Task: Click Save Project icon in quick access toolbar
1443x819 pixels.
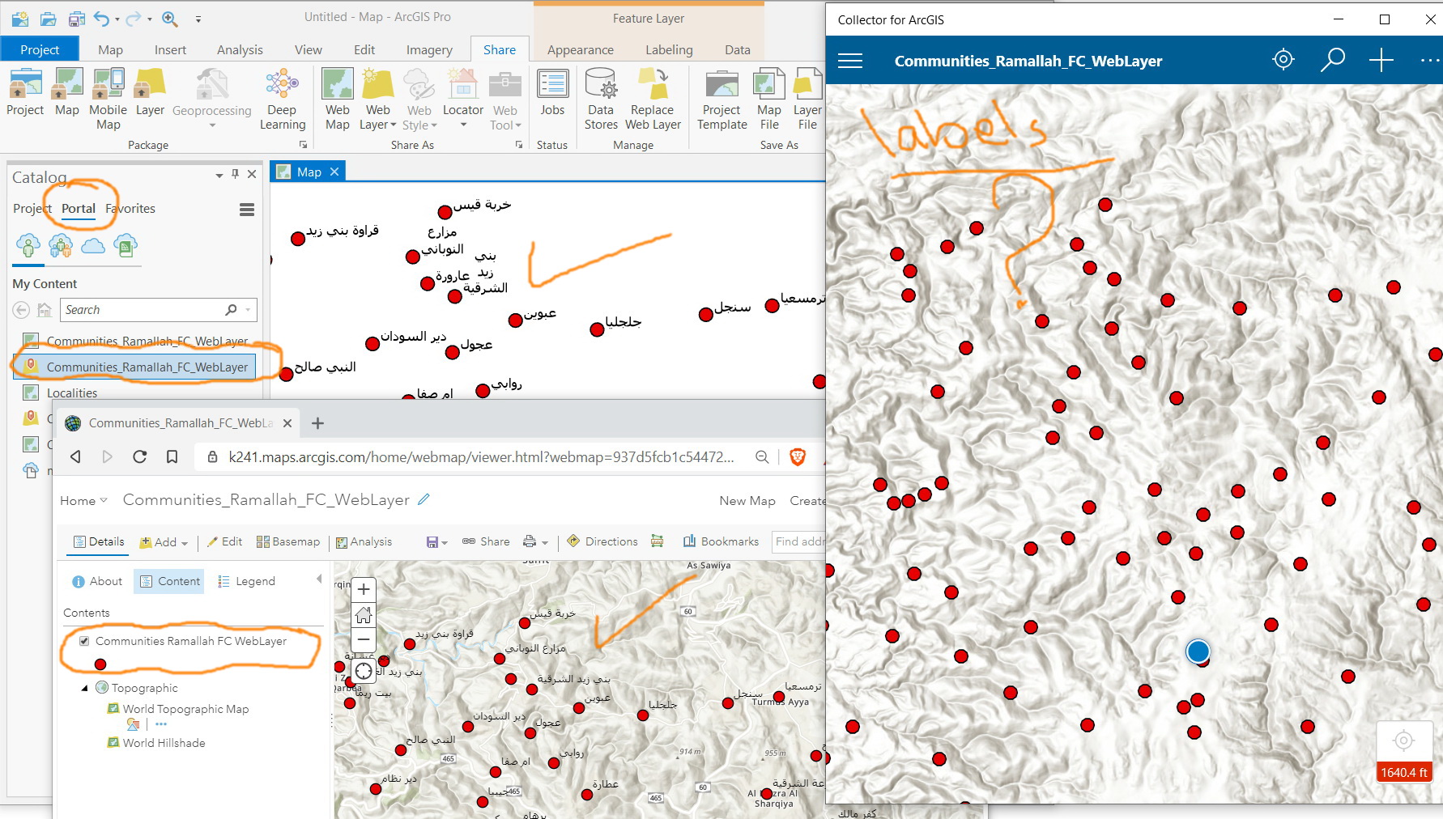Action: 77,17
